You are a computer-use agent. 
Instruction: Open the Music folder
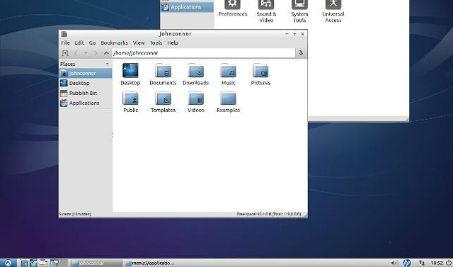point(228,74)
